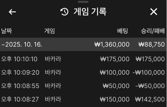This screenshot has width=167, height=107.
Task: Select the 오후 10:08:27 time entry
Action: (x=20, y=99)
